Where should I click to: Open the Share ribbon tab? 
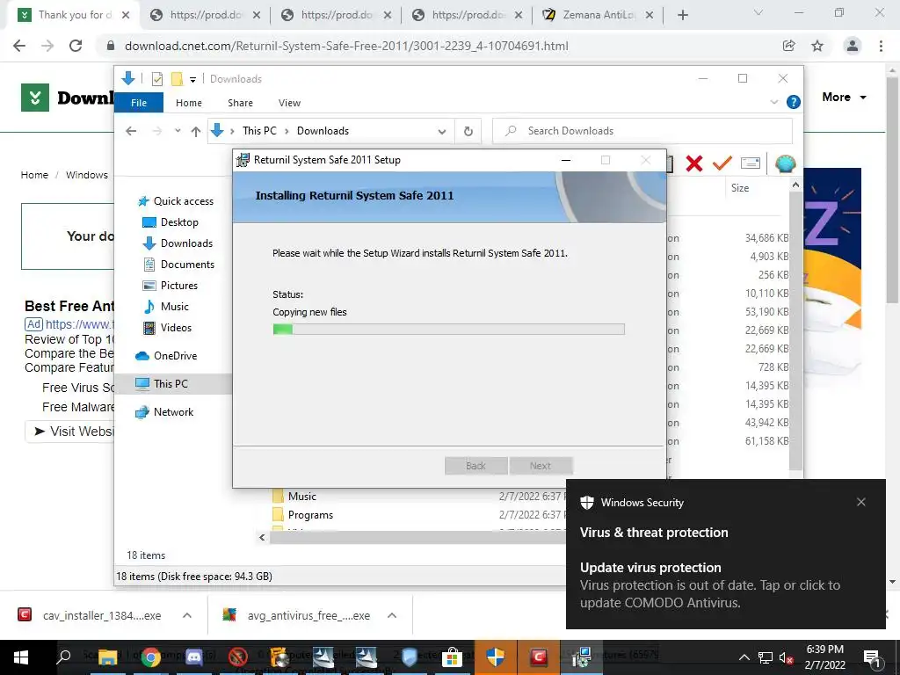tap(240, 103)
